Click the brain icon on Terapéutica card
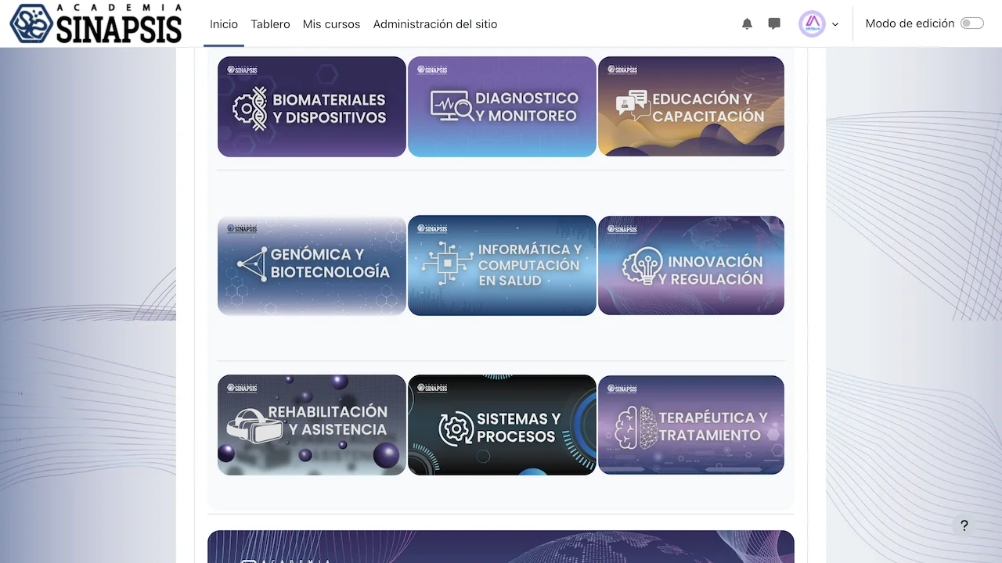This screenshot has height=563, width=1002. click(x=635, y=427)
